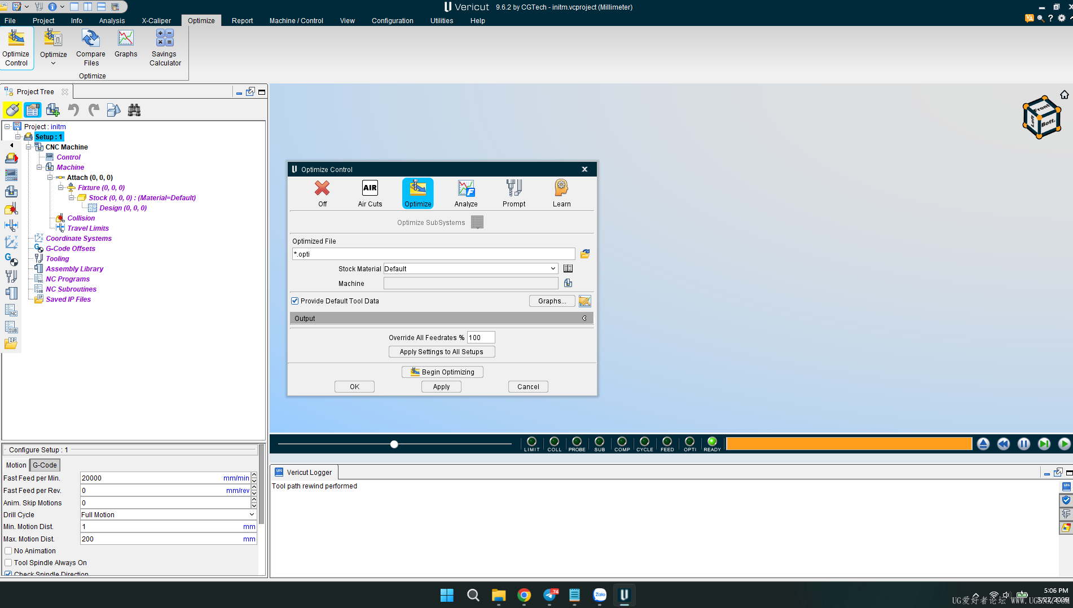Open Google Chrome from taskbar
The height and width of the screenshot is (608, 1073).
[524, 595]
